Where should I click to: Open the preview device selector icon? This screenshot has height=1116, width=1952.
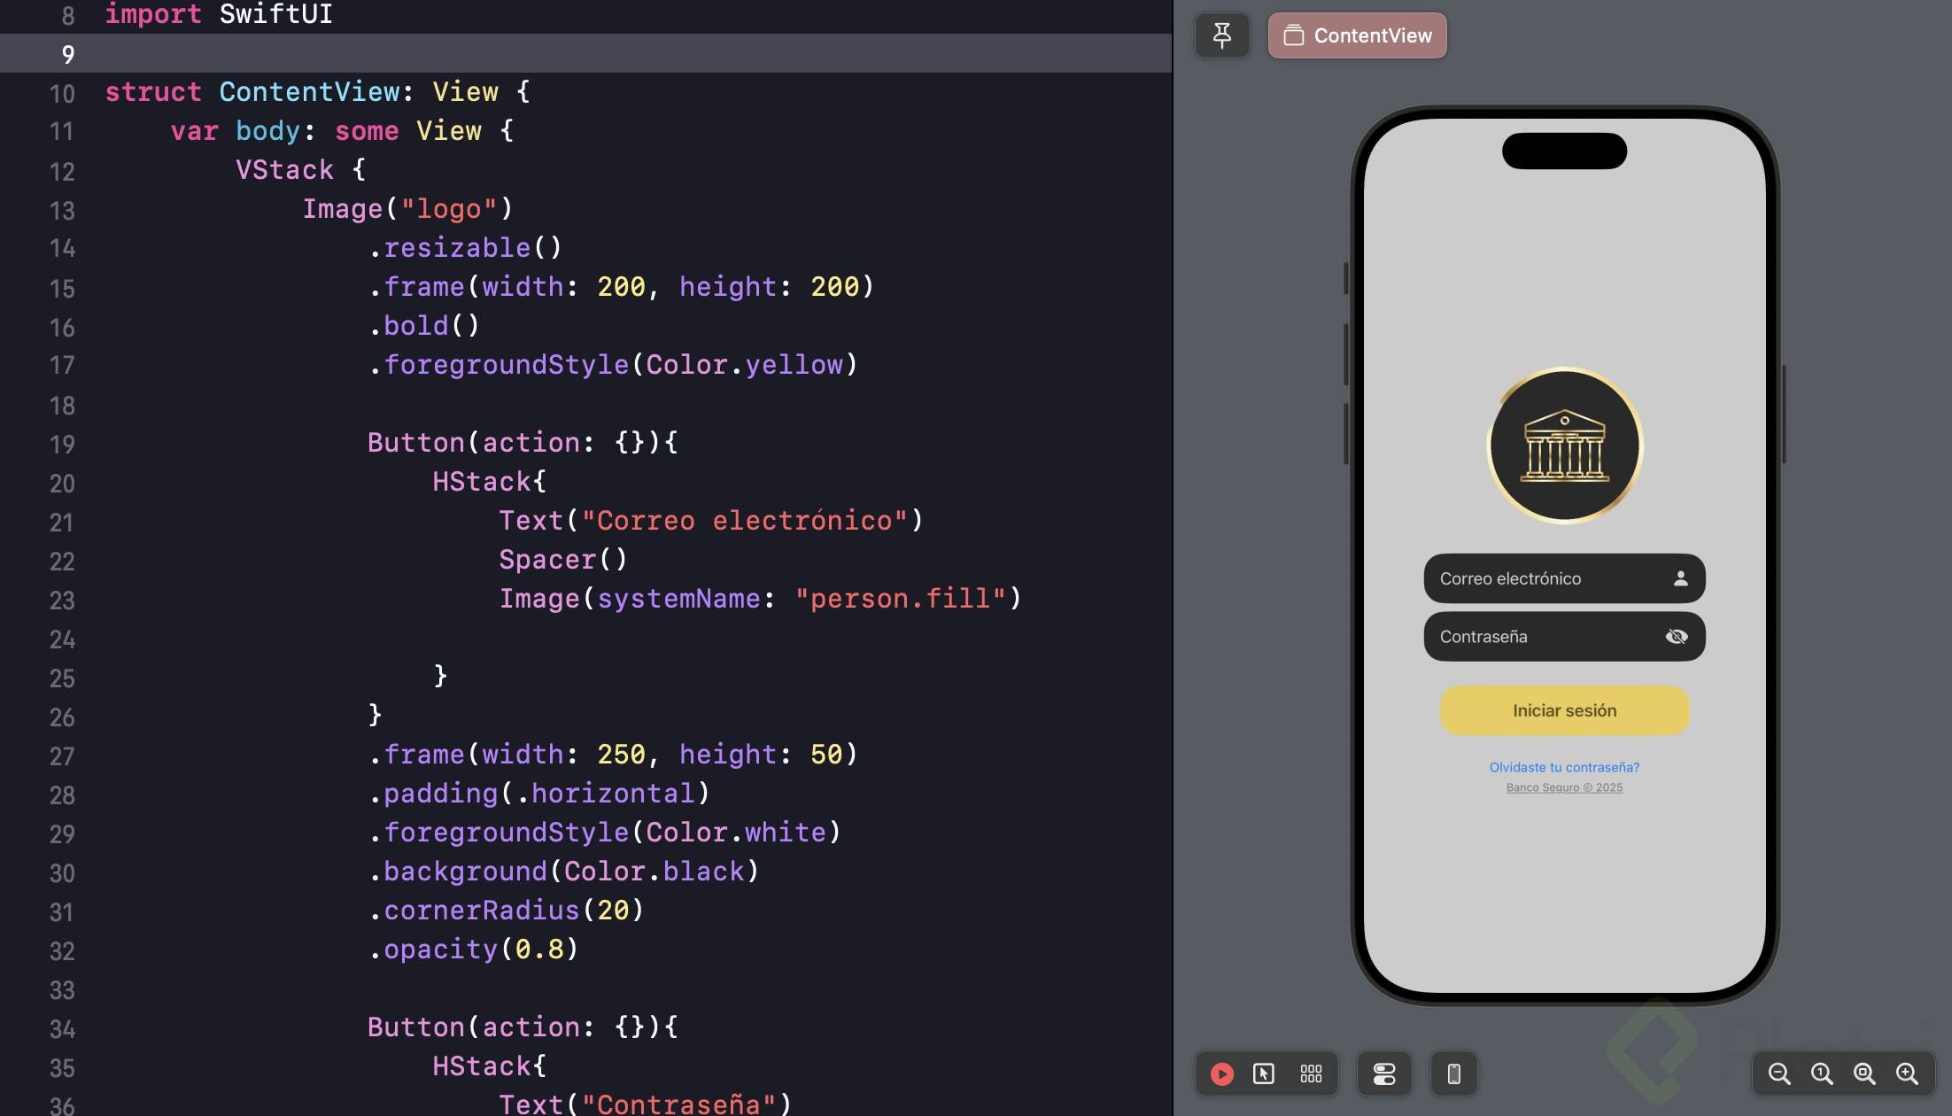[1453, 1073]
